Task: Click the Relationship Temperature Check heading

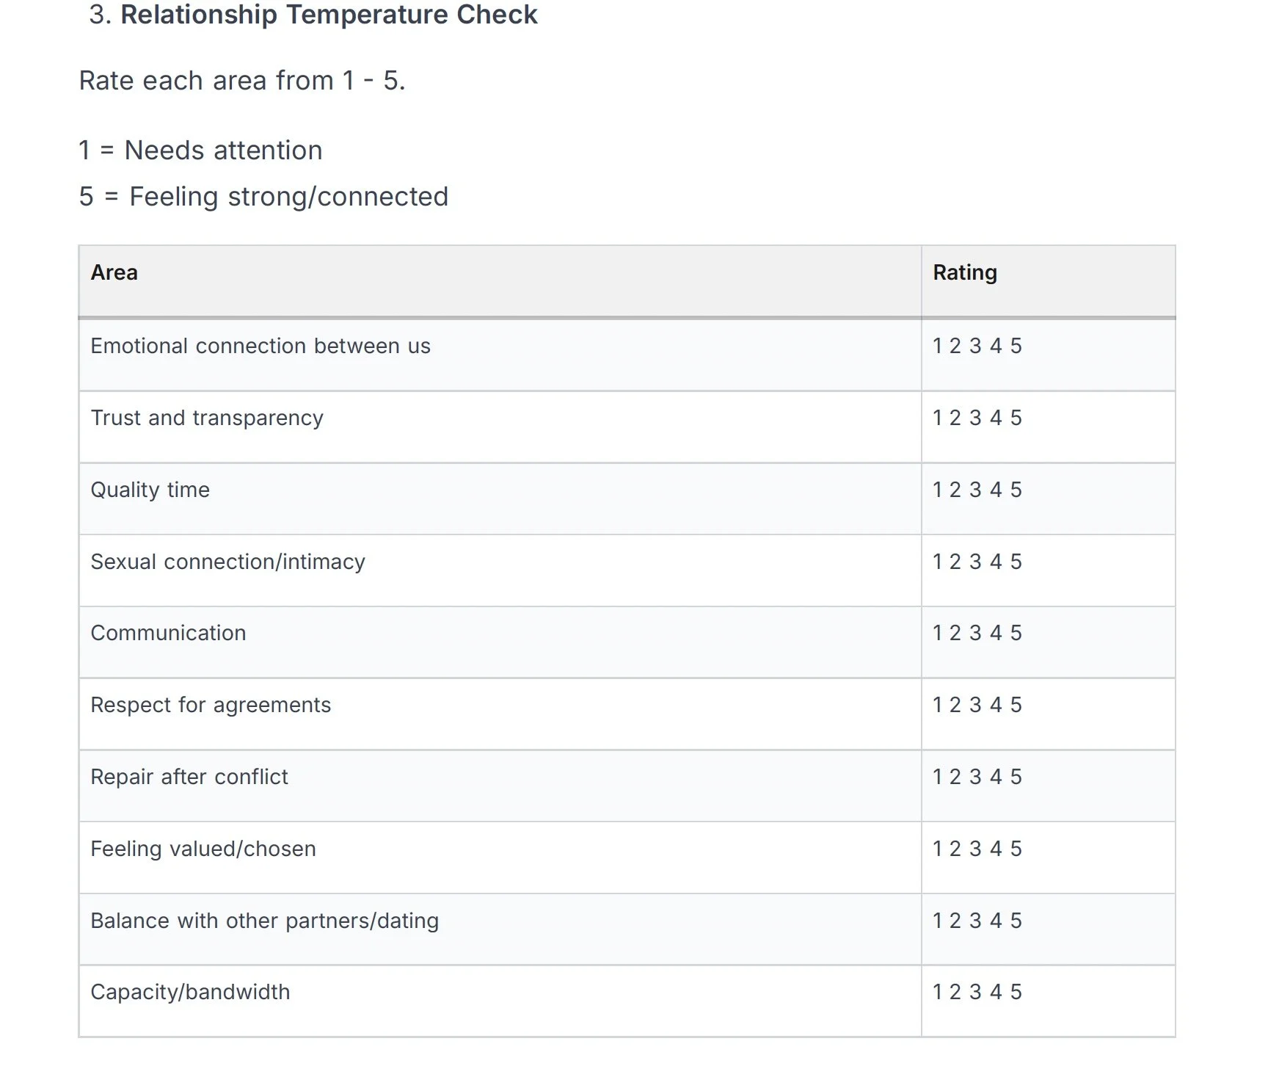Action: (x=329, y=15)
